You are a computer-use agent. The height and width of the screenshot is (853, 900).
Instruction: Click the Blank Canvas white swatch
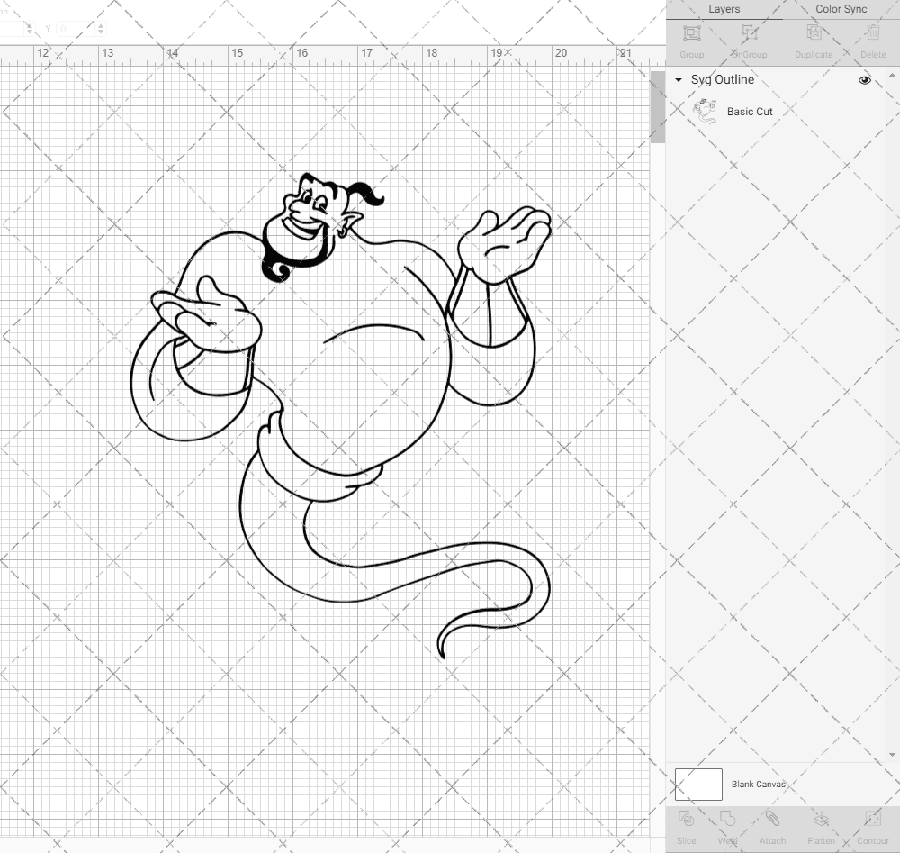click(698, 784)
